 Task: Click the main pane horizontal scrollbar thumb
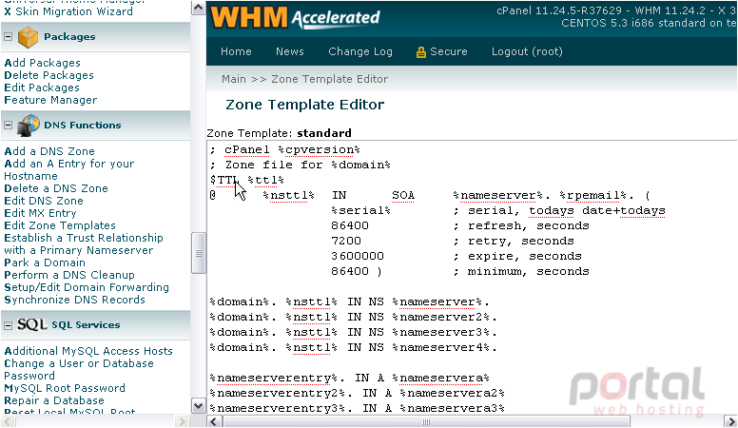(425, 422)
